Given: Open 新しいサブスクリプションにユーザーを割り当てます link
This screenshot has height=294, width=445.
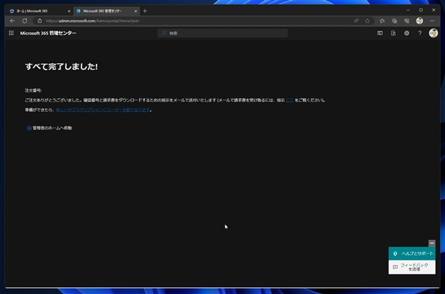Looking at the screenshot, I should (103, 110).
